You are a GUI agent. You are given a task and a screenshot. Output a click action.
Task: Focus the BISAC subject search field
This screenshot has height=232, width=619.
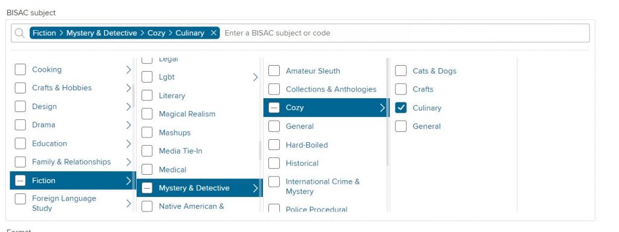pos(406,33)
